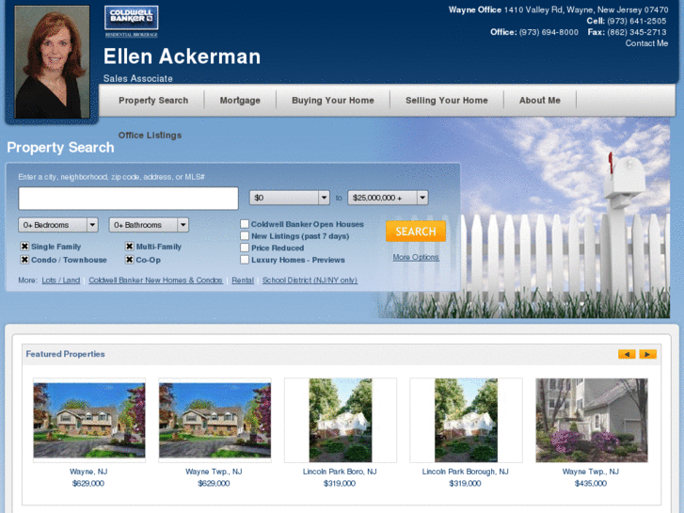The image size is (684, 513).
Task: Open the Wayne Twp., NJ $629,000 thumbnail
Action: [x=215, y=420]
